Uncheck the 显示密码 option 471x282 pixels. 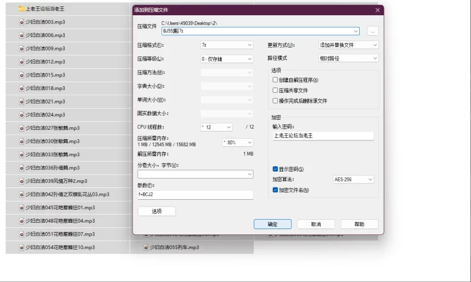tap(275, 169)
